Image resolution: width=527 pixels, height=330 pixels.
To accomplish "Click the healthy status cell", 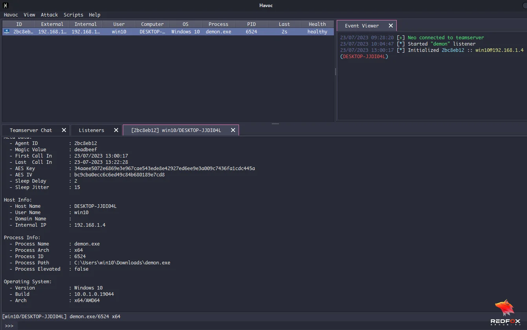I will pos(317,31).
